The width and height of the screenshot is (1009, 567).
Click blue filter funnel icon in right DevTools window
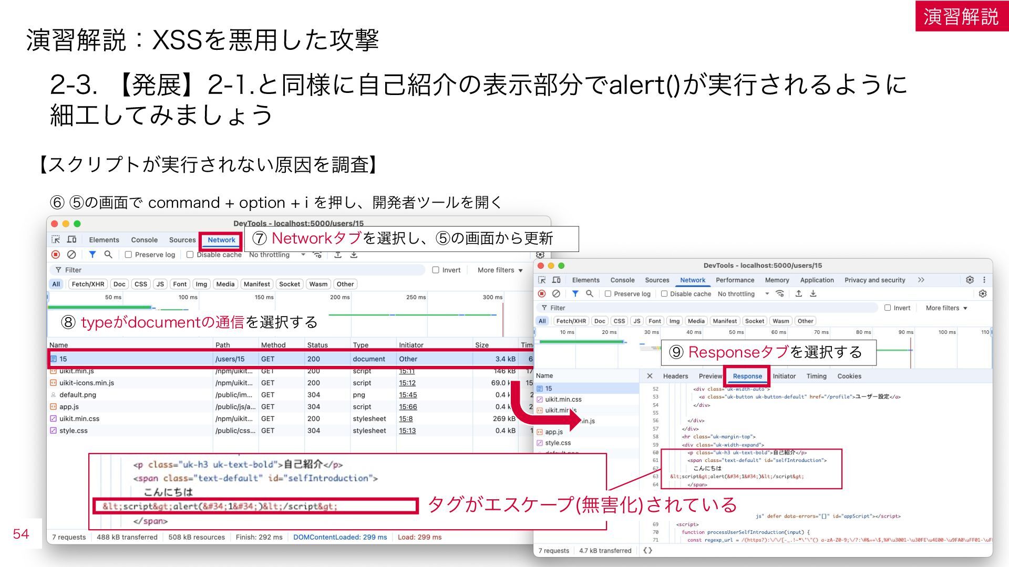click(x=575, y=294)
